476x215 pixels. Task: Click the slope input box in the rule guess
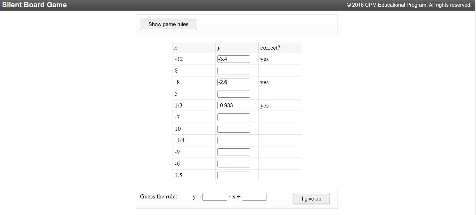[215, 197]
